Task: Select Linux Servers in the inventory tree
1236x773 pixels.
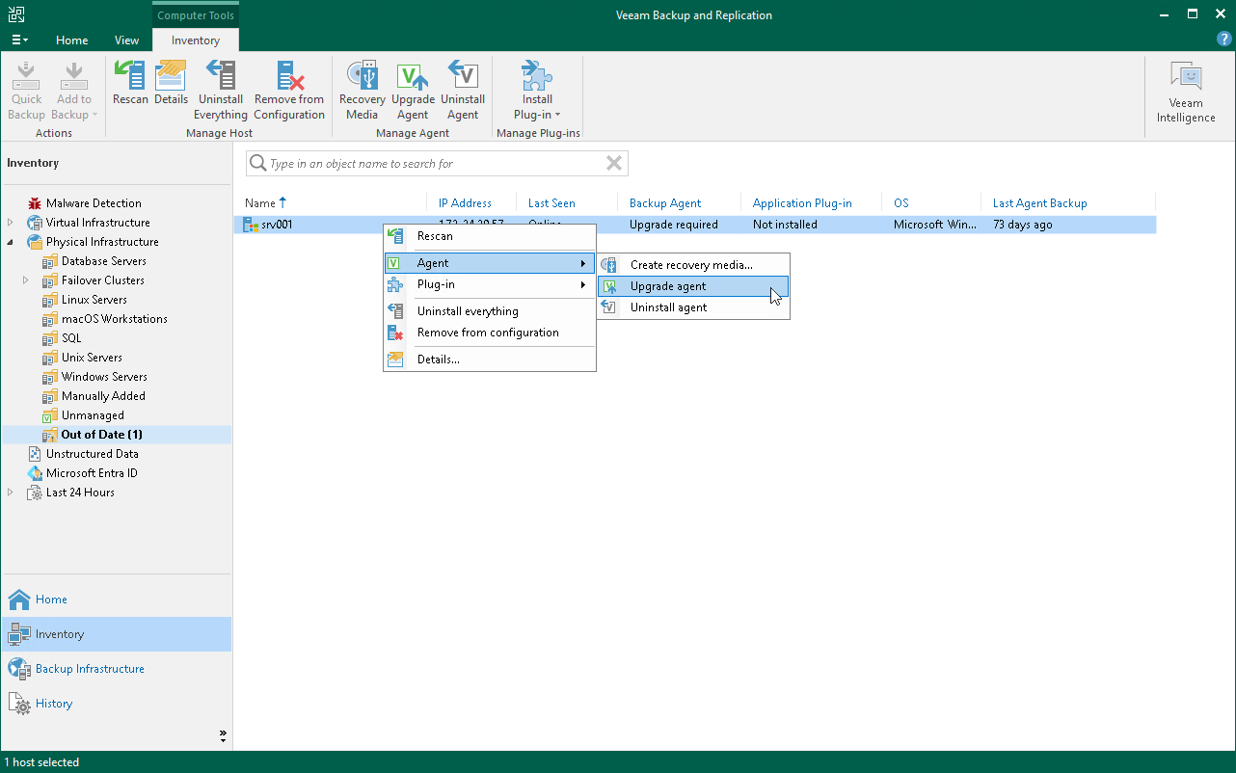Action: pyautogui.click(x=93, y=299)
